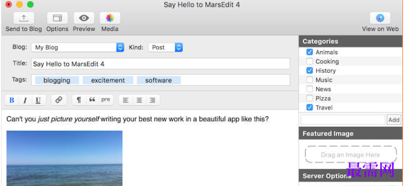This screenshot has width=404, height=186.
Task: Click the Server Options section header
Action: click(350, 176)
